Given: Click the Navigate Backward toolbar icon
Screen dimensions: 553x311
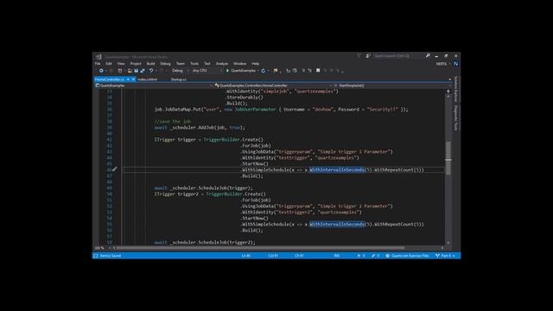Looking at the screenshot, I should [101, 71].
